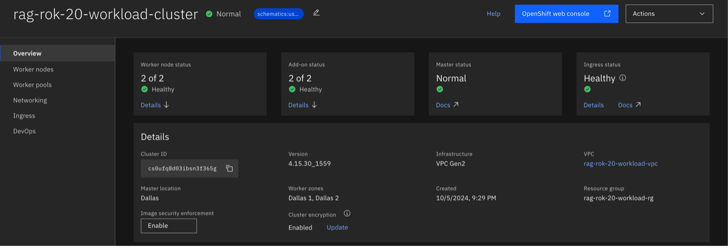Expand Add-on status Details
The width and height of the screenshot is (728, 248).
302,105
